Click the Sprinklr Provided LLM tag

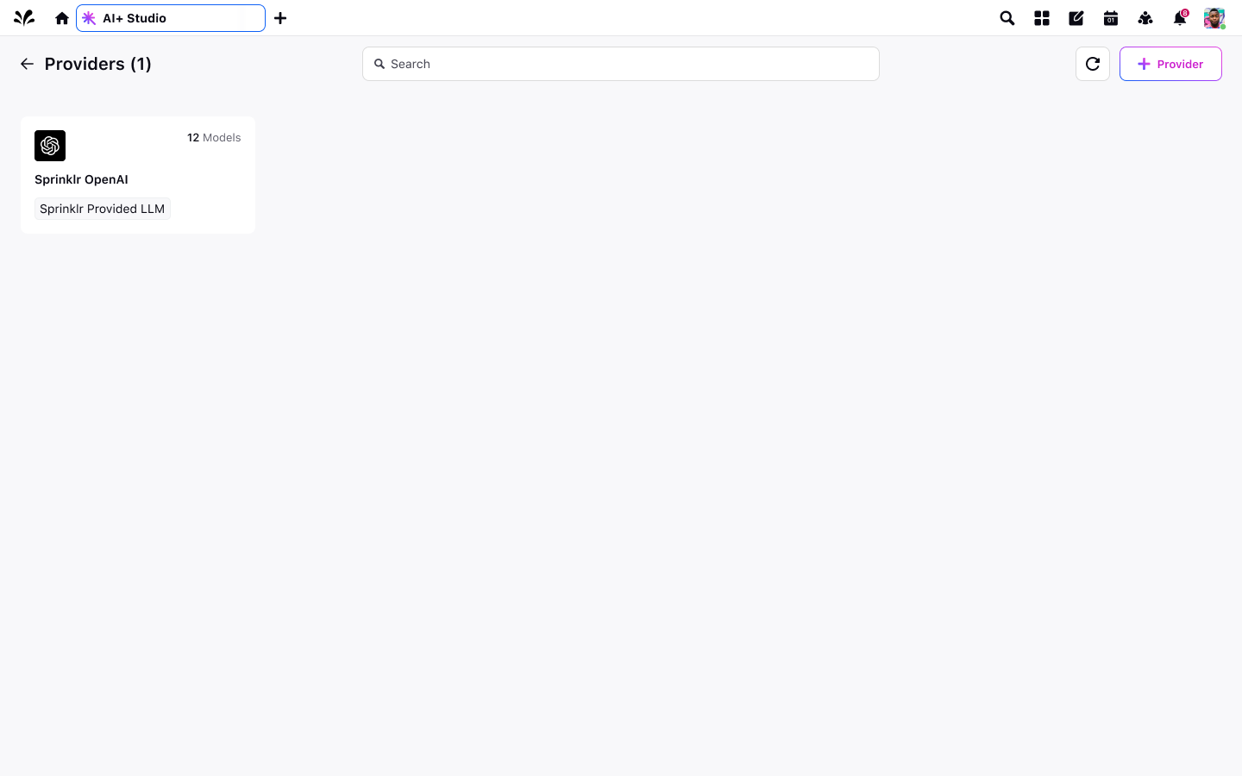point(103,209)
